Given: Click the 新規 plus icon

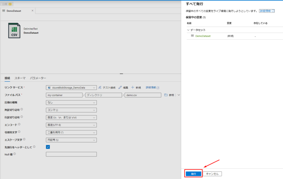Looking at the screenshot, I should pyautogui.click(x=133, y=87).
